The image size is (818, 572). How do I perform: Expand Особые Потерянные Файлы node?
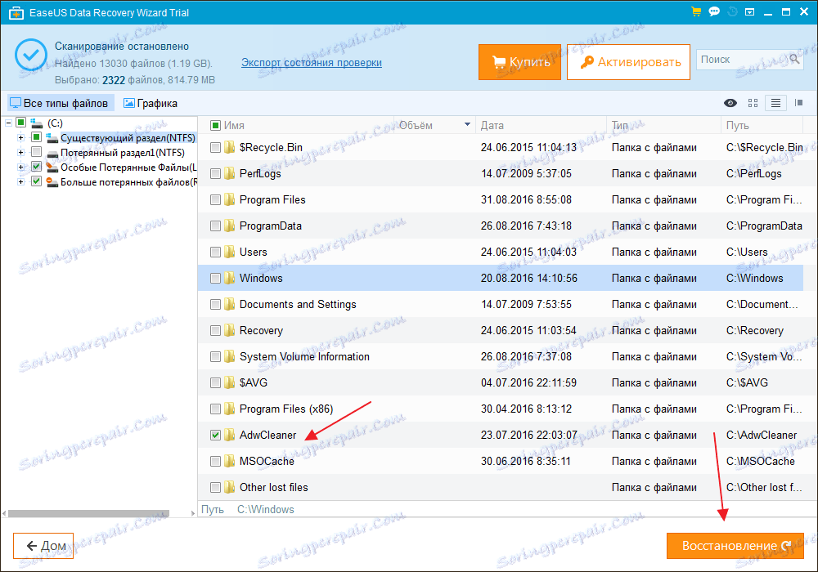(x=21, y=168)
